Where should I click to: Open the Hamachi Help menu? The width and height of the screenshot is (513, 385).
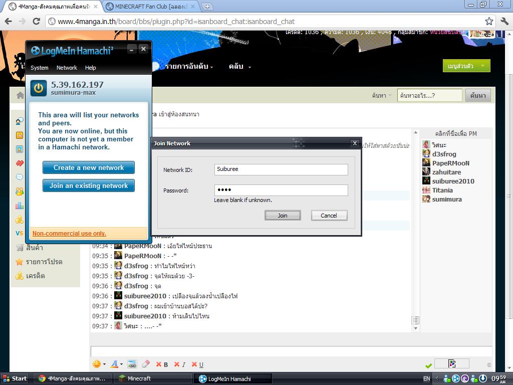coord(90,68)
